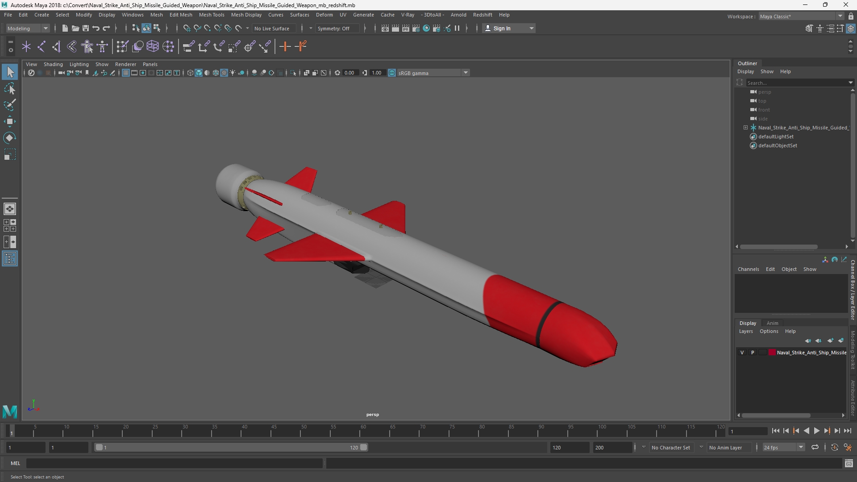Open the No Character Set dropdown

click(670, 447)
